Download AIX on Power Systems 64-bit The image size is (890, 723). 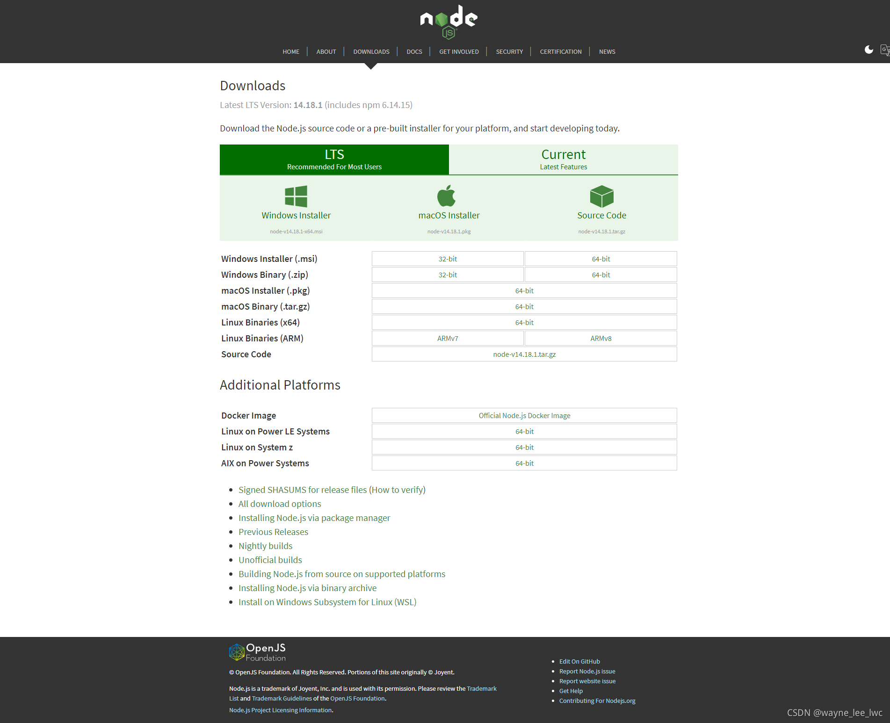[x=524, y=463]
